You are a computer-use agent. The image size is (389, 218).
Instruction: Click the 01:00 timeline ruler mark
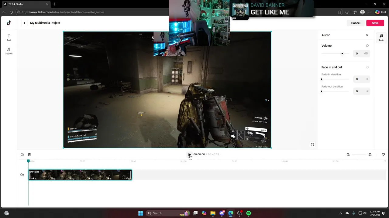point(184,162)
